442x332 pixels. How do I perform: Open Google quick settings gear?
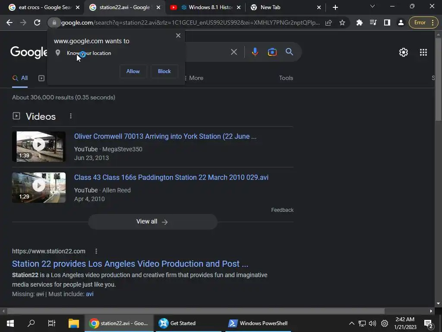(404, 52)
